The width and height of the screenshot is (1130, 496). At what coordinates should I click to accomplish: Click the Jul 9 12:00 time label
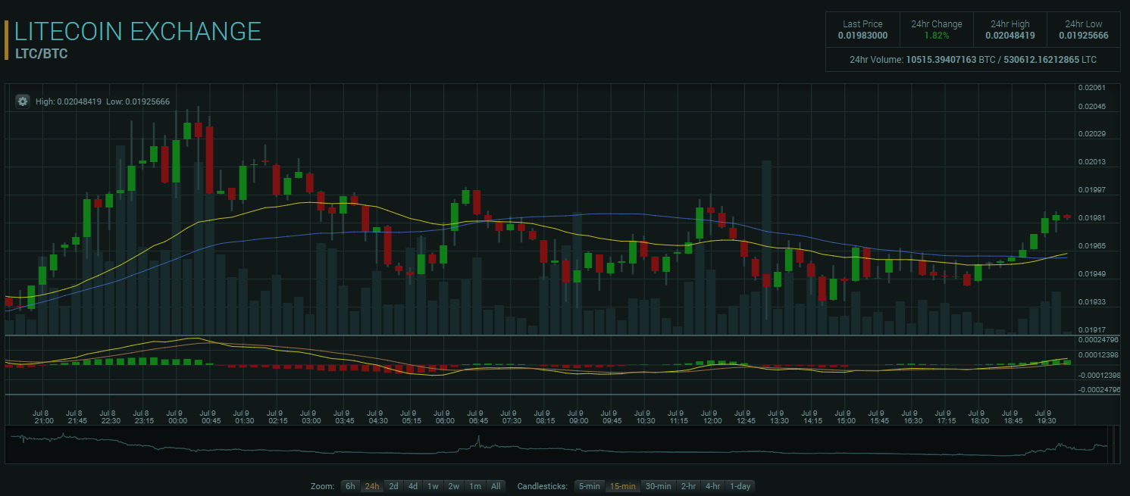pyautogui.click(x=712, y=416)
